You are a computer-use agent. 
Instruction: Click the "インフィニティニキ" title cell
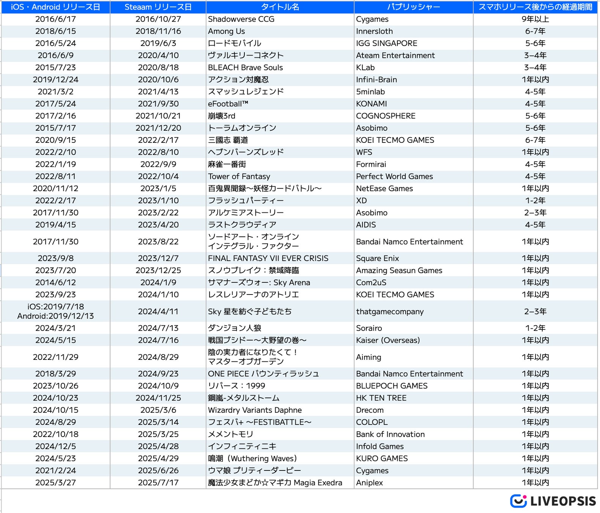pyautogui.click(x=280, y=446)
